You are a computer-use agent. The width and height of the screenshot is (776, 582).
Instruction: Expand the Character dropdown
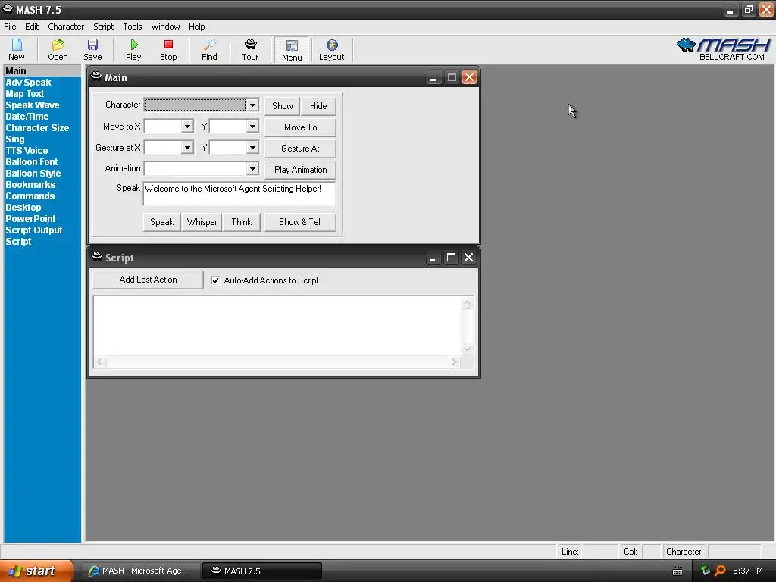[252, 105]
